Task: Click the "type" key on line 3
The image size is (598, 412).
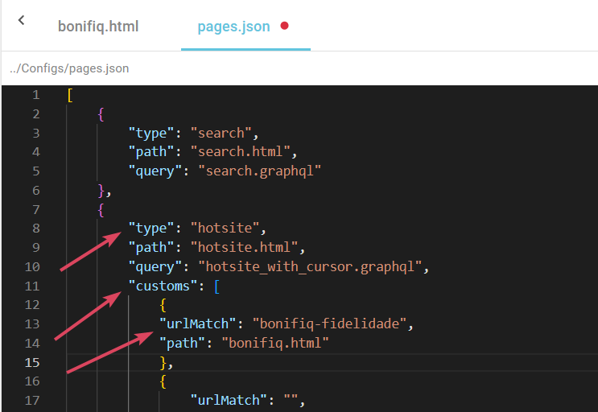Action: [x=151, y=133]
